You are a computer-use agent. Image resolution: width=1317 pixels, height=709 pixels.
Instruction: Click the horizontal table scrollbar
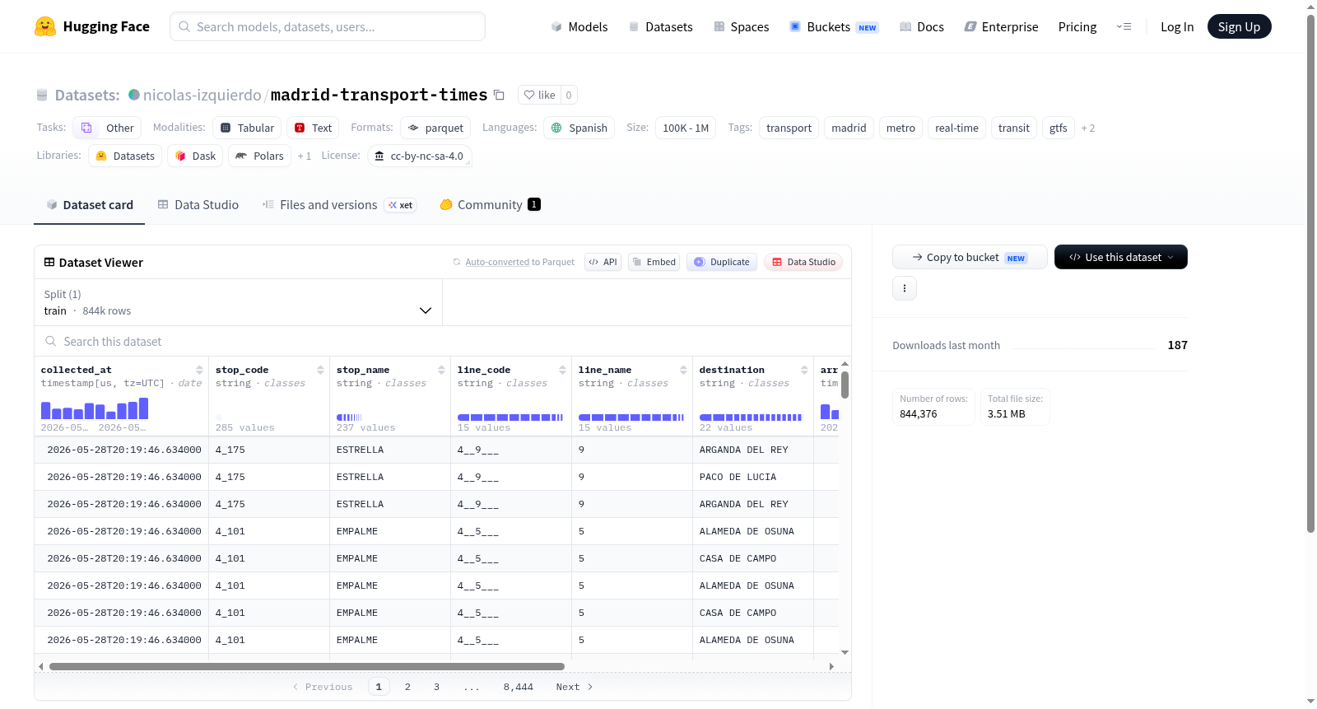[x=307, y=666]
